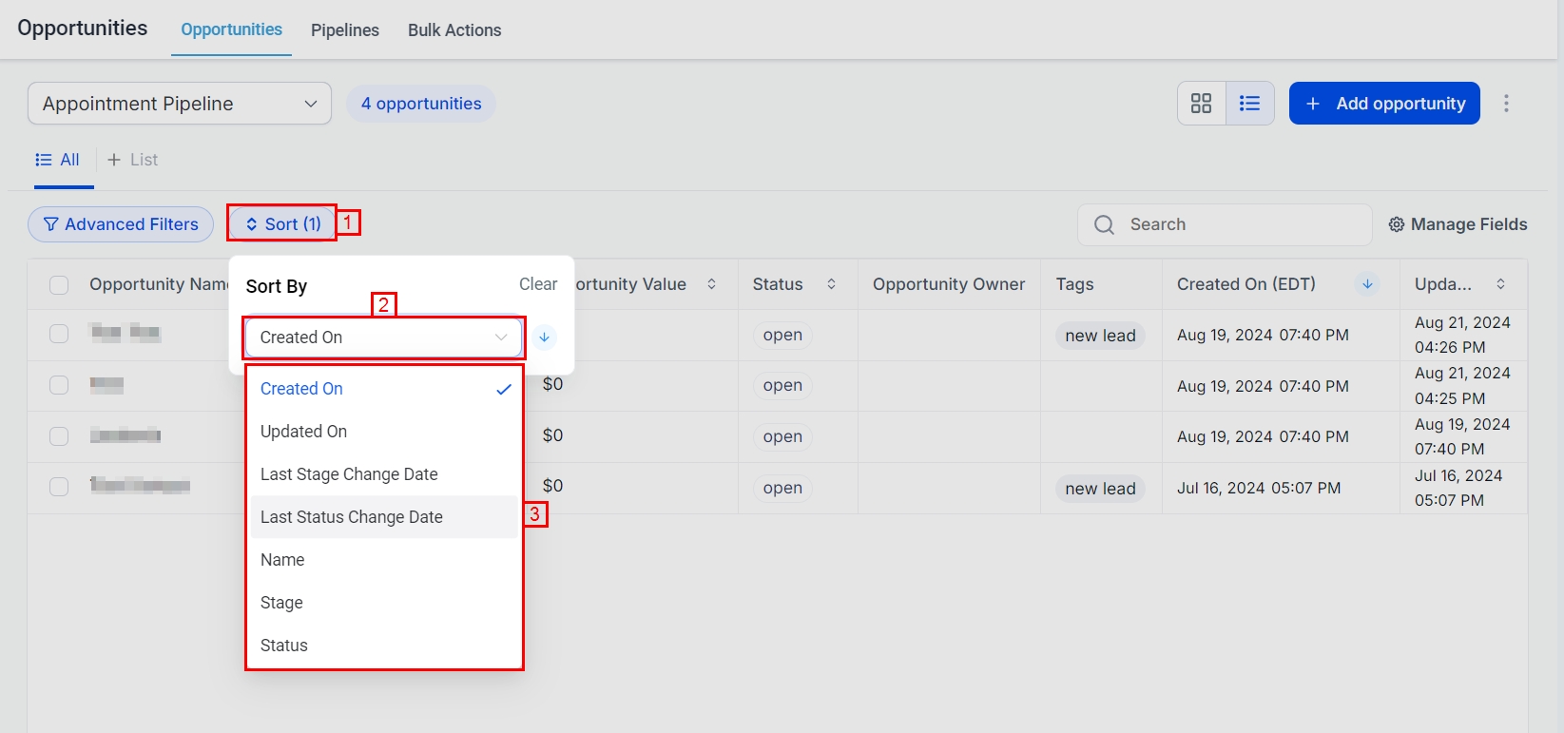The width and height of the screenshot is (1564, 733).
Task: Open the three-dot more options menu
Action: pos(1506,104)
